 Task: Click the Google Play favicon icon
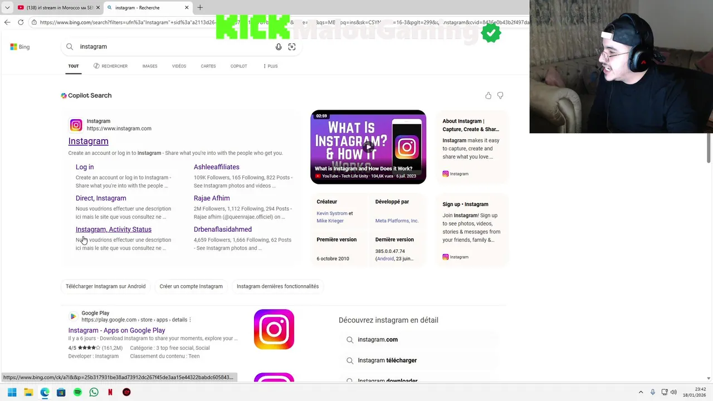74,316
